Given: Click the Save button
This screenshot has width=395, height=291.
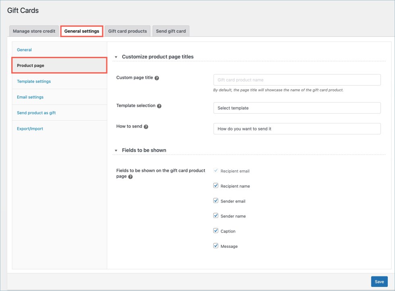Looking at the screenshot, I should tap(379, 282).
